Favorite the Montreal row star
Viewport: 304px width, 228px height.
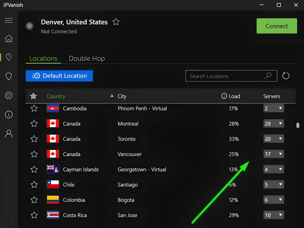click(34, 123)
